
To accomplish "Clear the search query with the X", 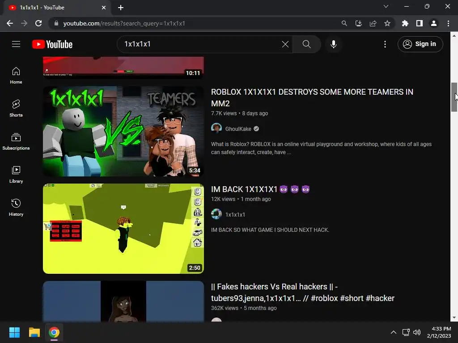I will (x=285, y=44).
